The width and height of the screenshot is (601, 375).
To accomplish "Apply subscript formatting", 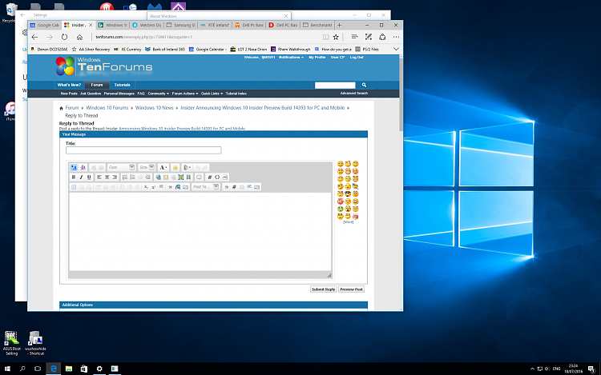I will pyautogui.click(x=146, y=187).
